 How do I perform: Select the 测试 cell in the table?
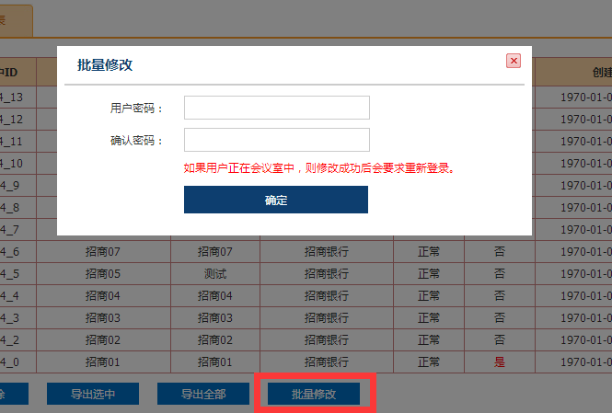[215, 273]
